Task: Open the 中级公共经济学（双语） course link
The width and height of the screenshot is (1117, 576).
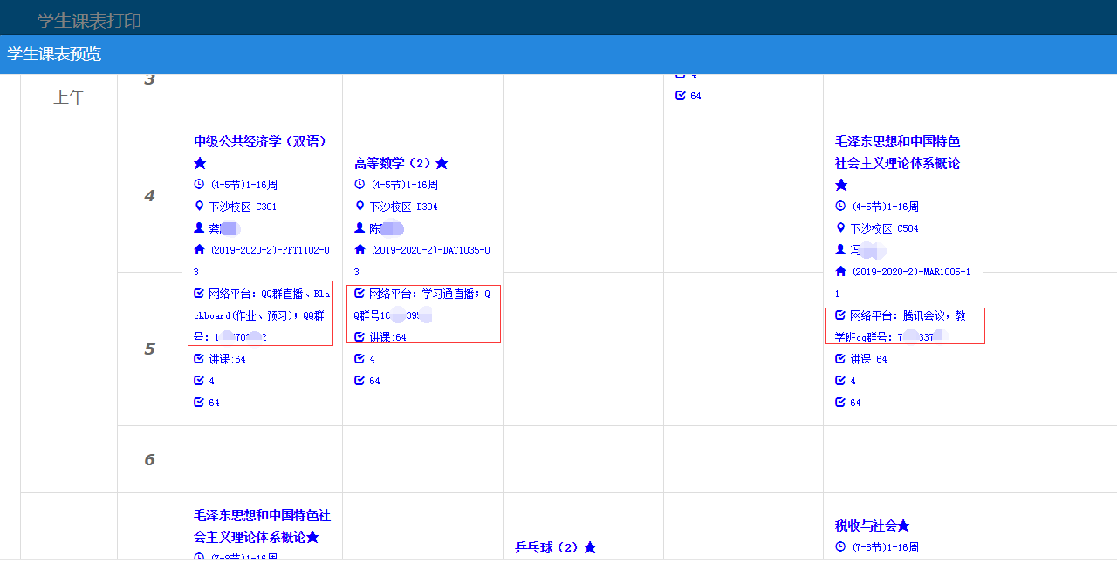Action: [260, 141]
